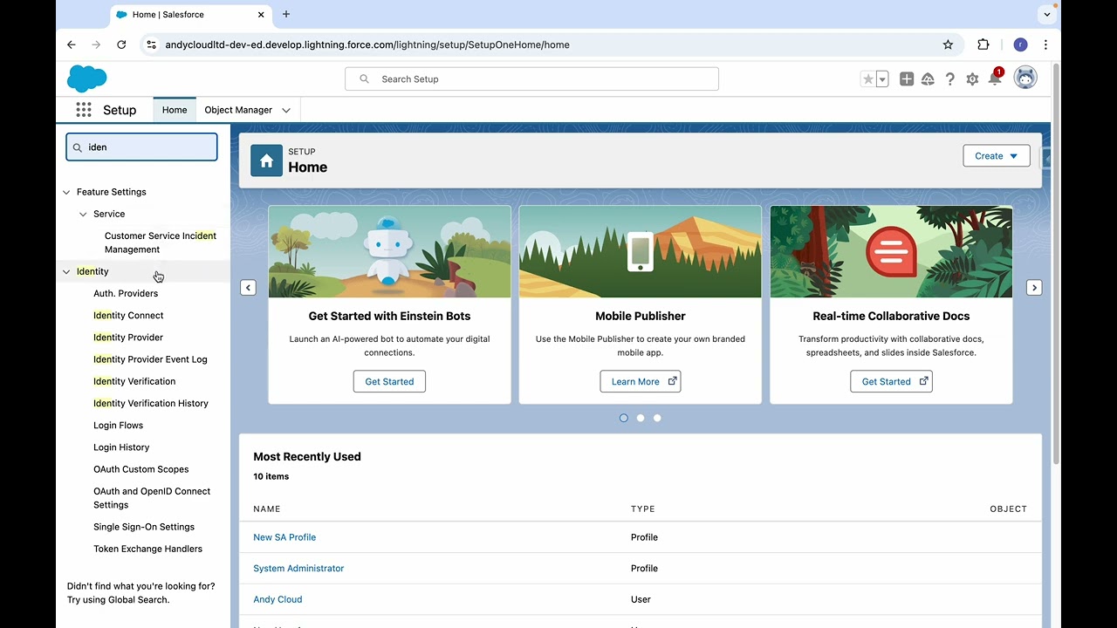Reload the current page
This screenshot has width=1117, height=628.
point(121,44)
